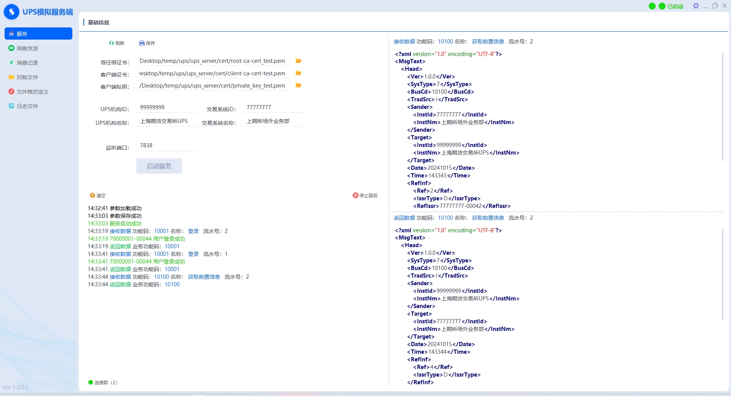Click the 刷新 refresh button

pos(117,43)
